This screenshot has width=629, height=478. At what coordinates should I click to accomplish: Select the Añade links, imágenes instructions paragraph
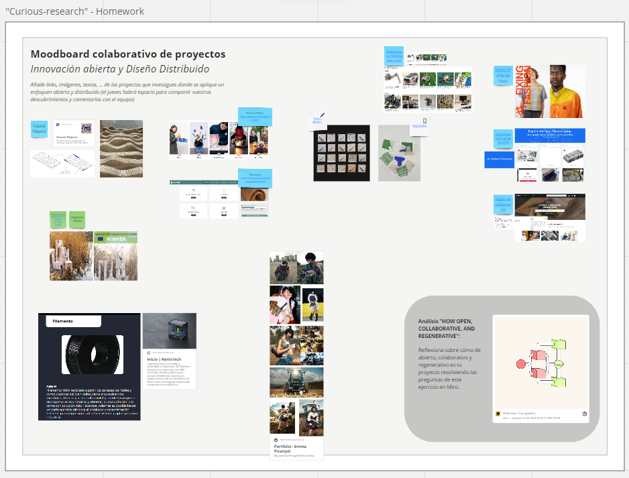pyautogui.click(x=127, y=92)
